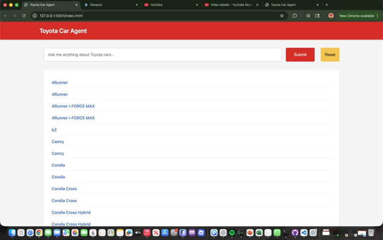Click the address bar URL
This screenshot has width=383, height=240.
(61, 16)
